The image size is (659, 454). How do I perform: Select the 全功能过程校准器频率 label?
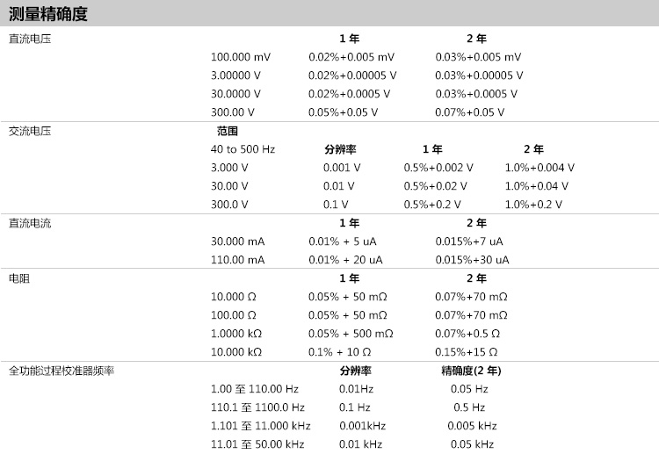[62, 371]
